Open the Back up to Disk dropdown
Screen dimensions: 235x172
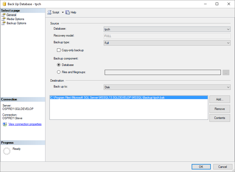pos(167,87)
